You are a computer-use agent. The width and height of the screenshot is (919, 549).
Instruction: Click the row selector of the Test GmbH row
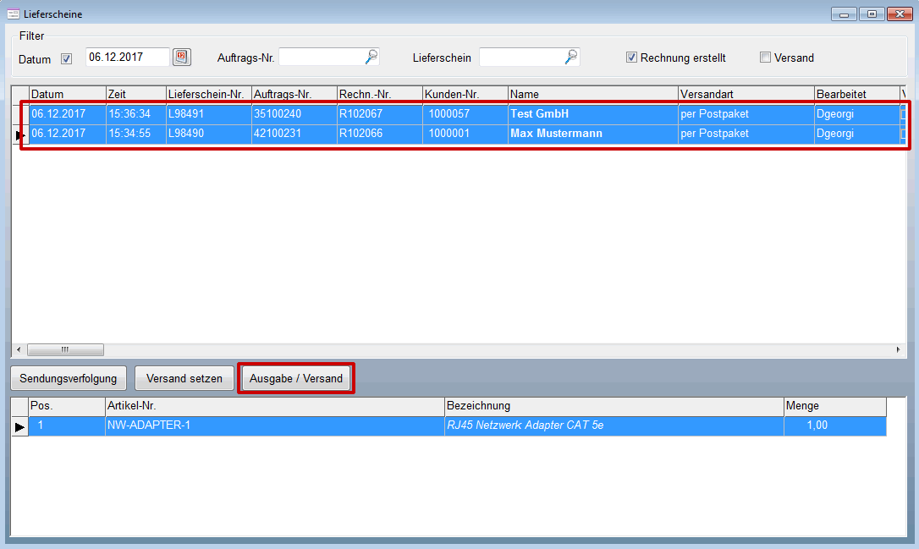click(20, 113)
